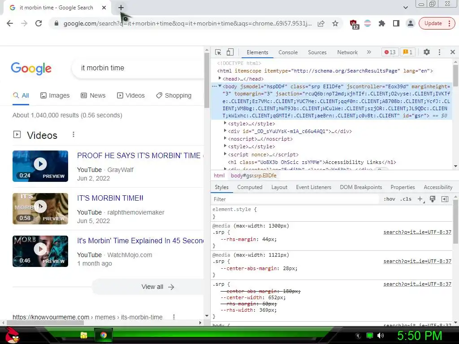Close the 'it morbin time' tab
The image size is (459, 344).
tap(104, 8)
